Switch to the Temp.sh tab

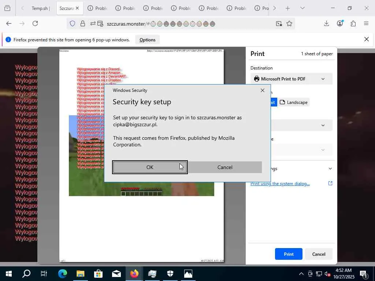(x=41, y=8)
